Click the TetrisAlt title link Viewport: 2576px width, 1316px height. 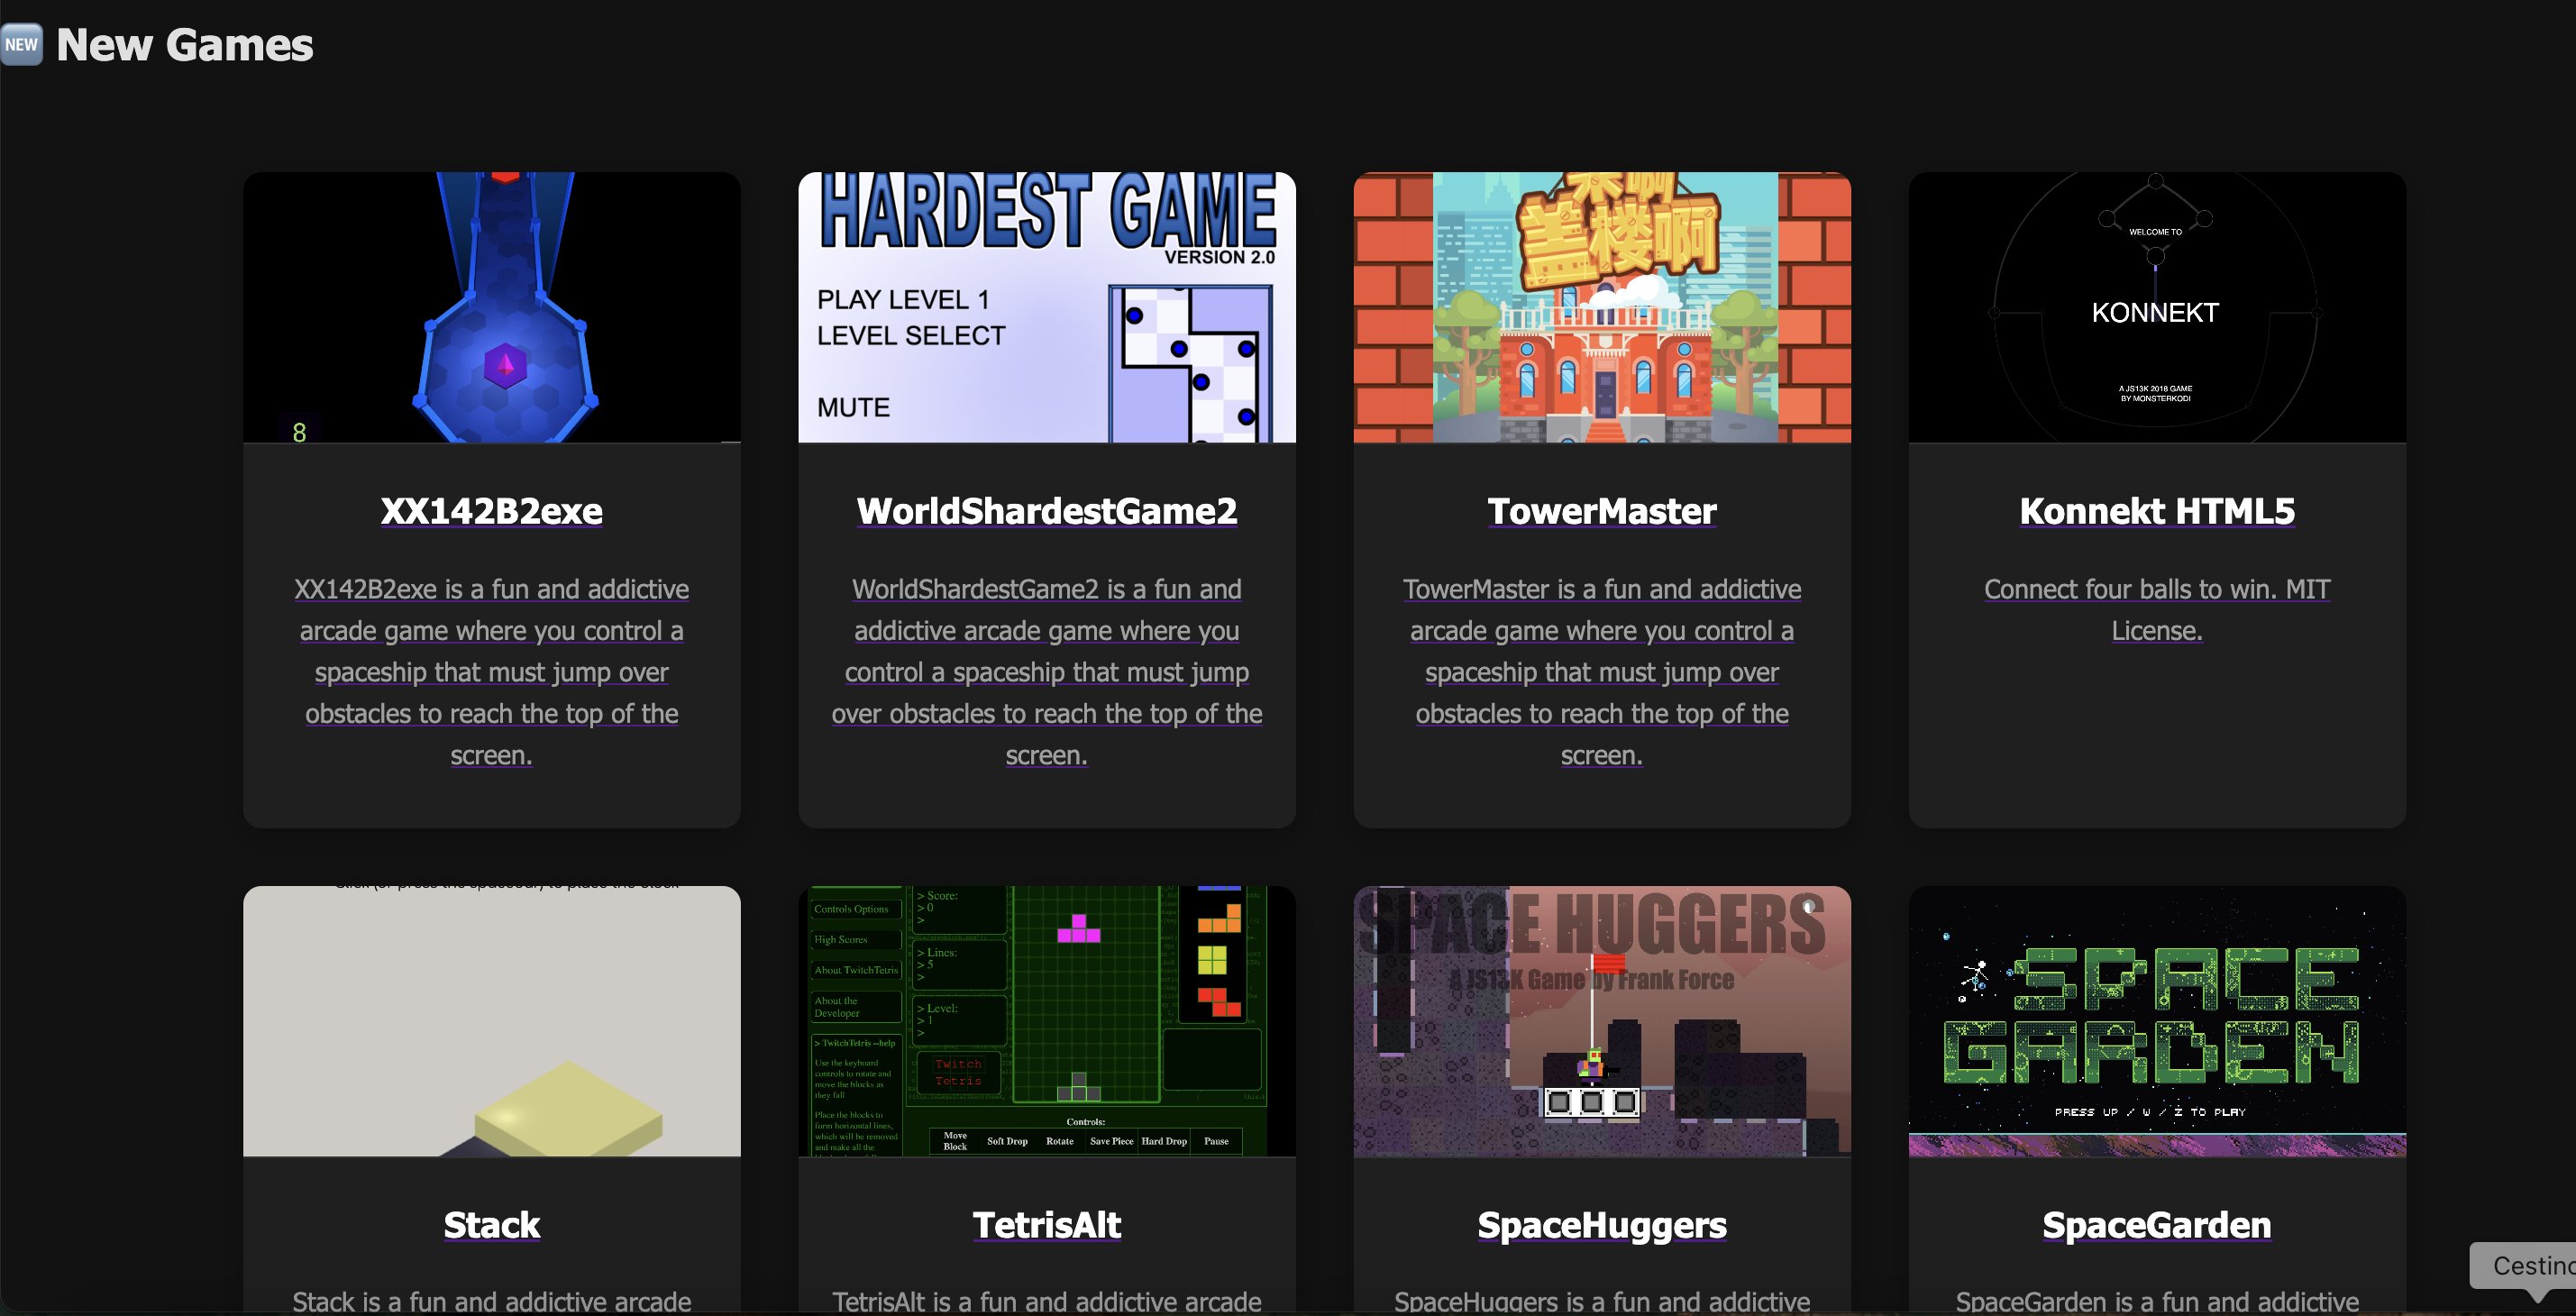(1046, 1225)
